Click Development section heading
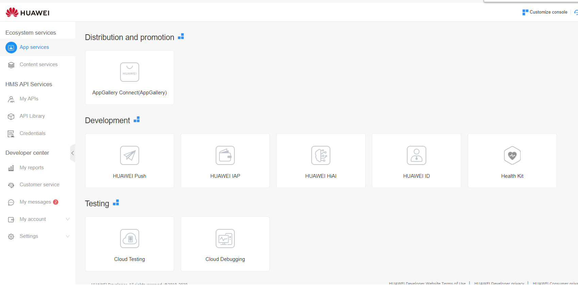Viewport: 578px width, 285px height. tap(108, 120)
